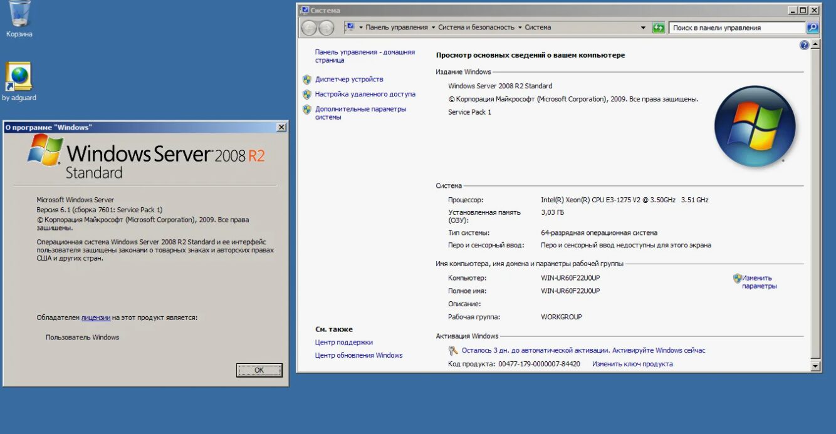Viewport: 836px width, 434px height.
Task: Click Windows Server 2008 R2 Standard edition text
Action: [500, 86]
